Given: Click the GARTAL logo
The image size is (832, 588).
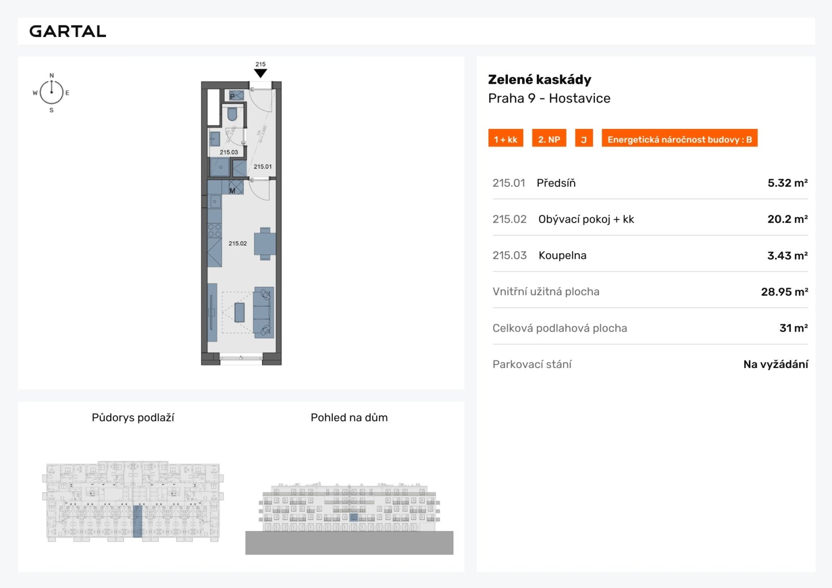Looking at the screenshot, I should 68,31.
